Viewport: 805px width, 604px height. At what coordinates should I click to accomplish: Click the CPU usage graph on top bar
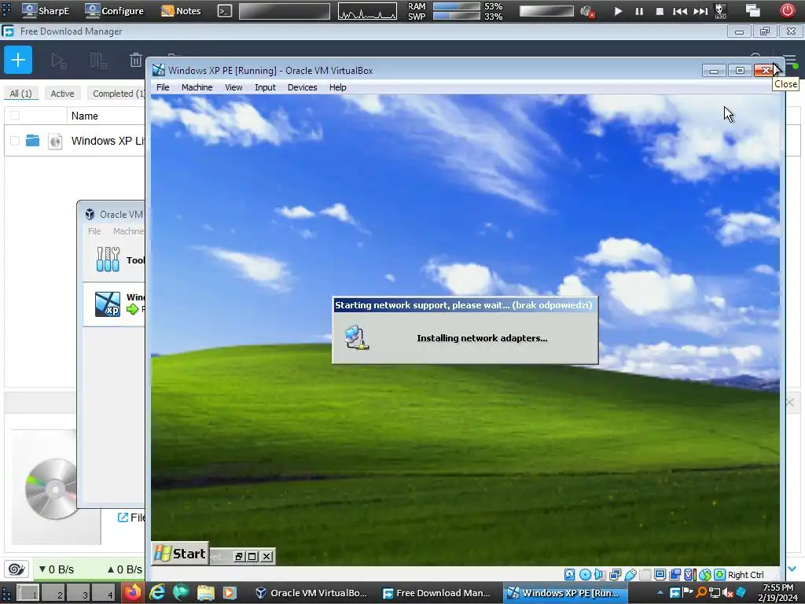367,11
